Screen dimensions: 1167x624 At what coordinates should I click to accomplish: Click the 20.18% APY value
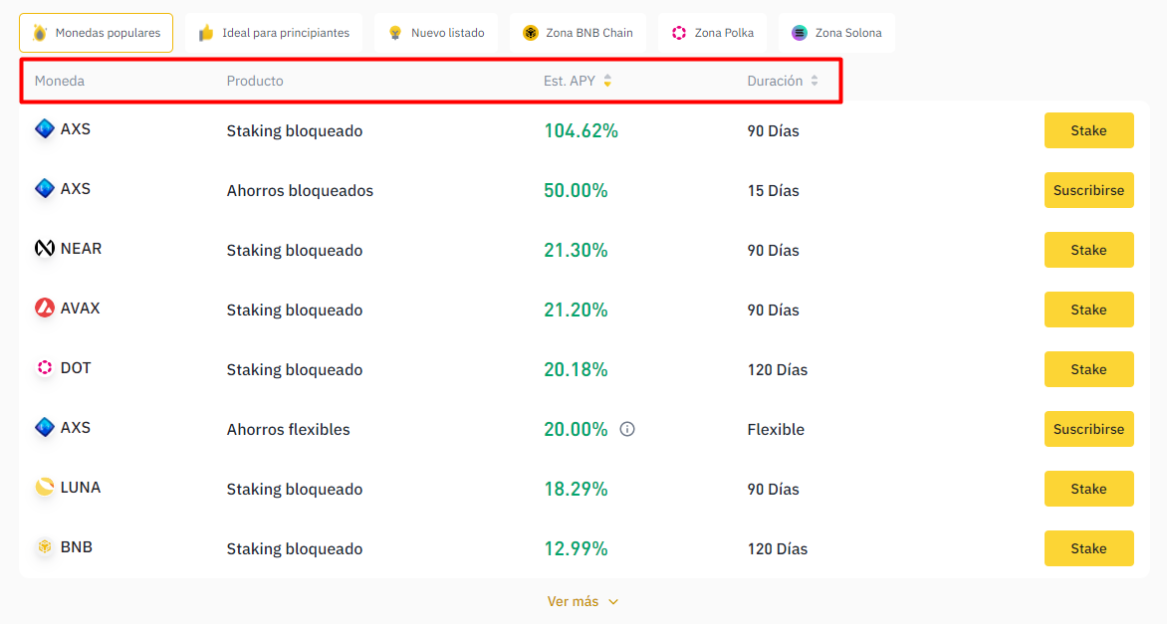576,369
